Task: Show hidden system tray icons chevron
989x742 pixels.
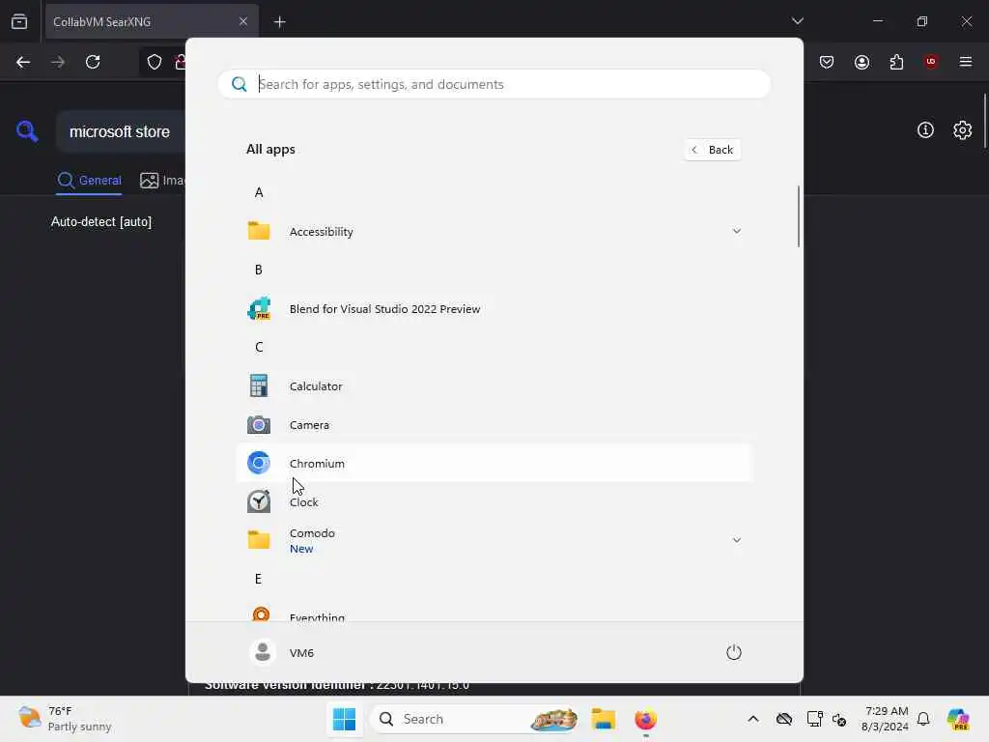Action: point(753,719)
